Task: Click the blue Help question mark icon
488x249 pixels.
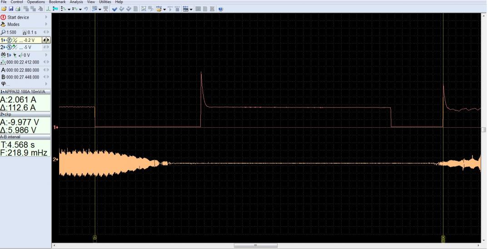Action: point(220,9)
